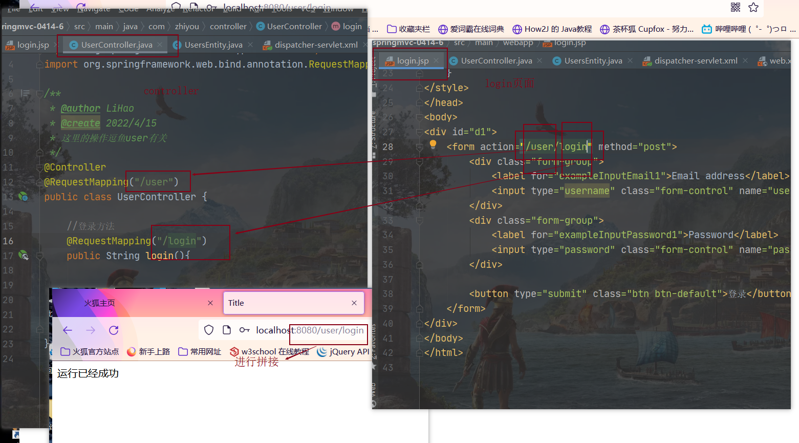
Task: Collapse the second form-group div at line 33
Action: [420, 221]
